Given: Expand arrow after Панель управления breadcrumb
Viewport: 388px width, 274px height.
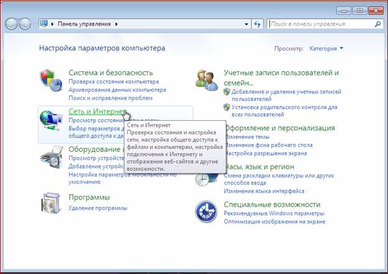Looking at the screenshot, I should point(116,24).
